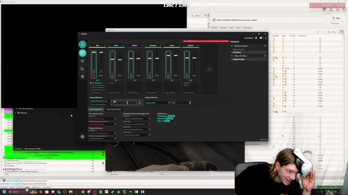The image size is (348, 195).
Task: Mute Music channel in audience mix
Action: (138, 76)
